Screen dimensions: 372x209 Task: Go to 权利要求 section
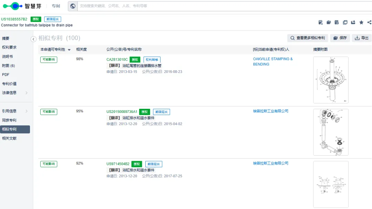(9, 47)
